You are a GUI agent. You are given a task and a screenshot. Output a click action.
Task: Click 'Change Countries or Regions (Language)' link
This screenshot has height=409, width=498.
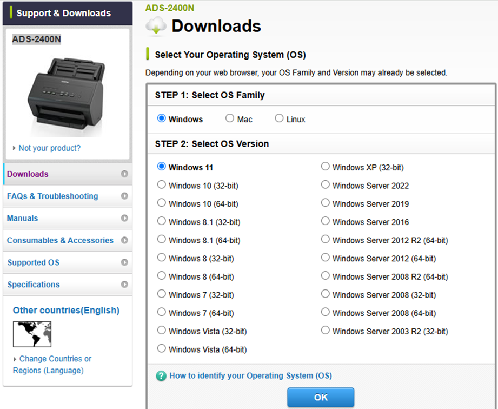point(52,365)
